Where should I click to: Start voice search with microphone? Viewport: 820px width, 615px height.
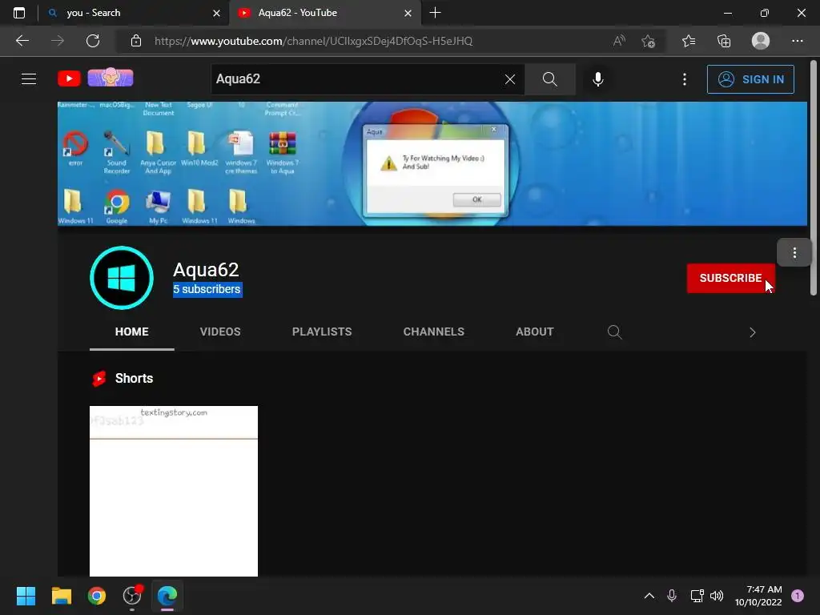[x=598, y=79]
